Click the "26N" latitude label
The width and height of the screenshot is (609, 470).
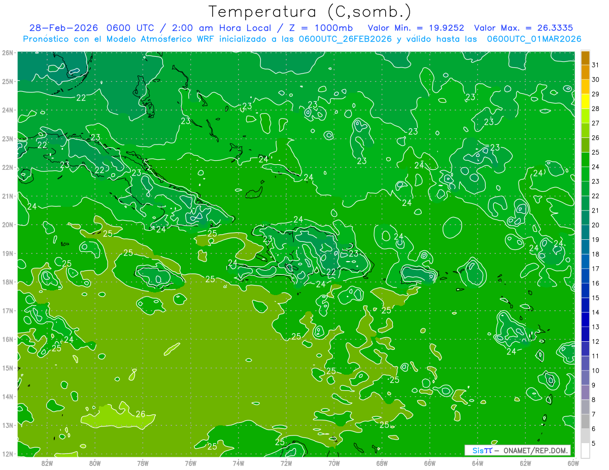pyautogui.click(x=8, y=53)
